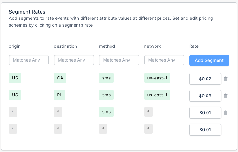Click the Add Segment button

tap(209, 60)
